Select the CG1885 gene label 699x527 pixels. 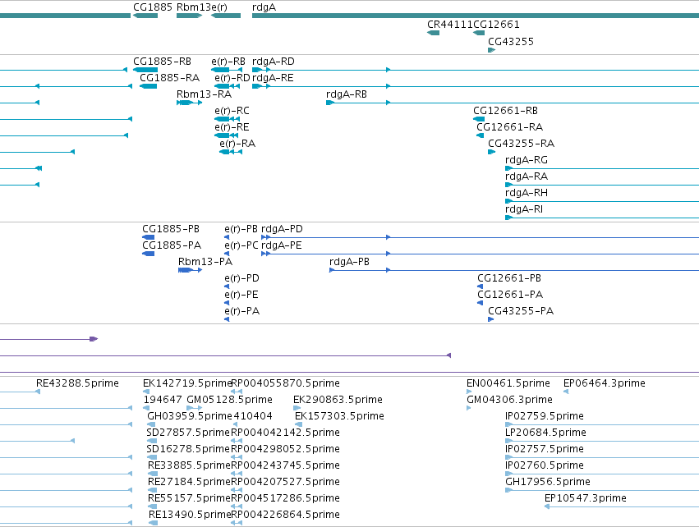[153, 7]
